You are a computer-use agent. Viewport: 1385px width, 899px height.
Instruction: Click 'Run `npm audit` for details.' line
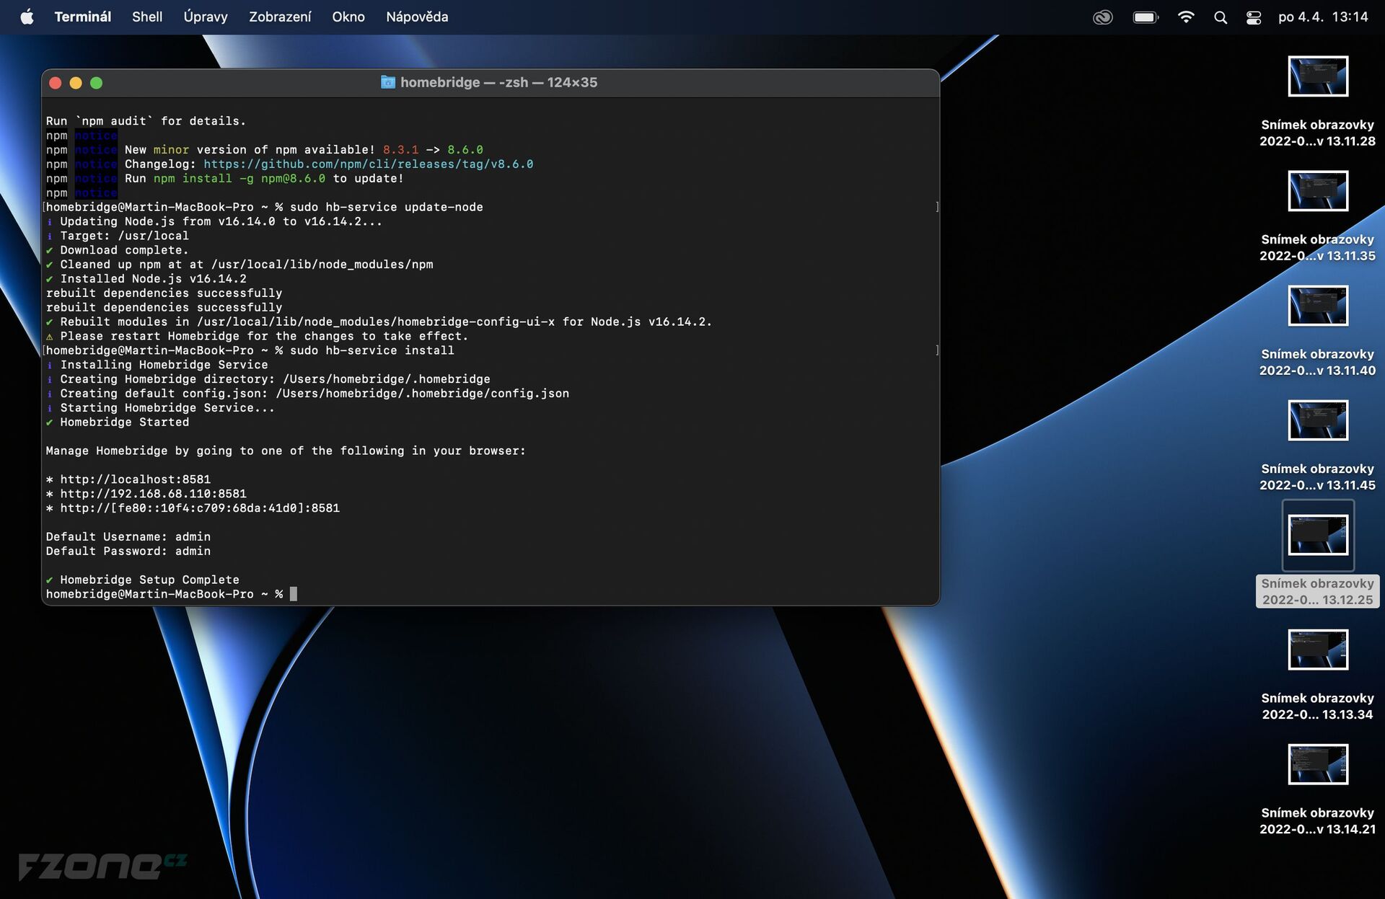coord(146,121)
